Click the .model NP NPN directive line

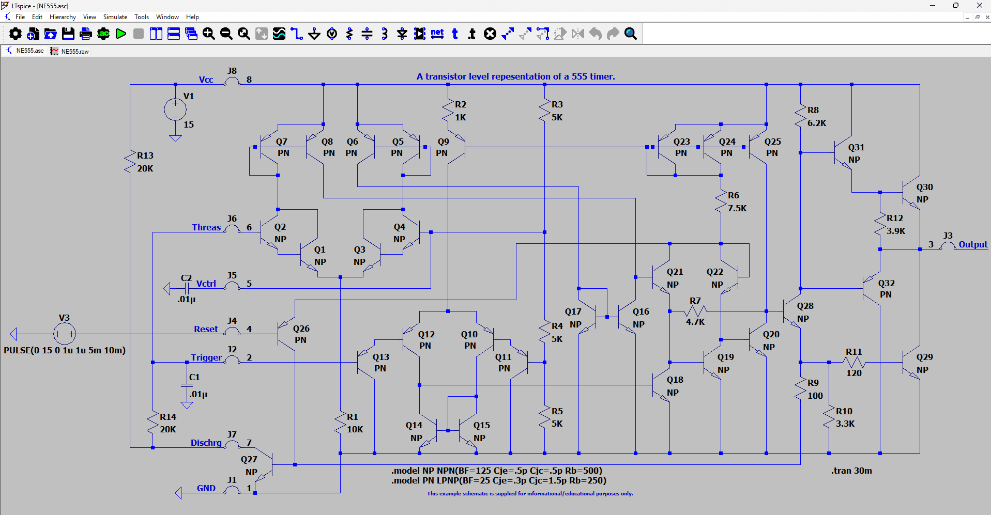coord(497,471)
